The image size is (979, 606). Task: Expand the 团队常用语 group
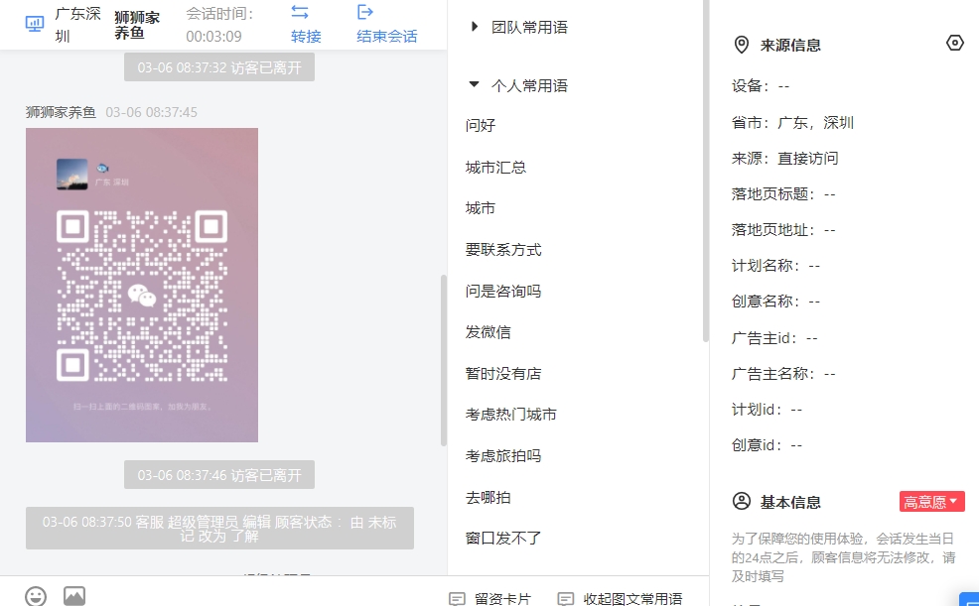[x=475, y=27]
